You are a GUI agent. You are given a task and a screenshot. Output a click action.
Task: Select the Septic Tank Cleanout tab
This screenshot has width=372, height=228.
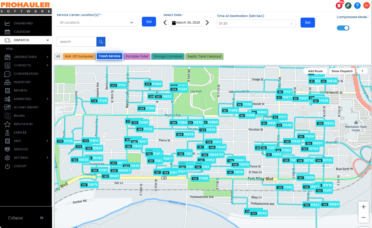[204, 56]
